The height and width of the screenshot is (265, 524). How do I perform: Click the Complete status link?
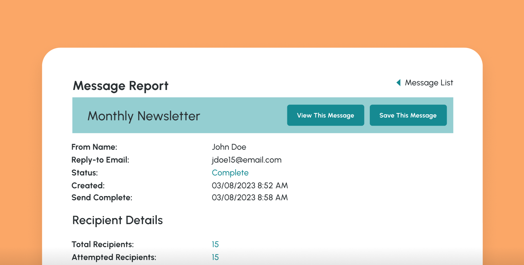230,172
